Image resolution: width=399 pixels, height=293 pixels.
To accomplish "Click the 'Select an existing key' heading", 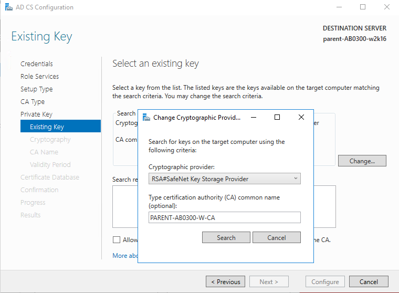I will [x=156, y=64].
